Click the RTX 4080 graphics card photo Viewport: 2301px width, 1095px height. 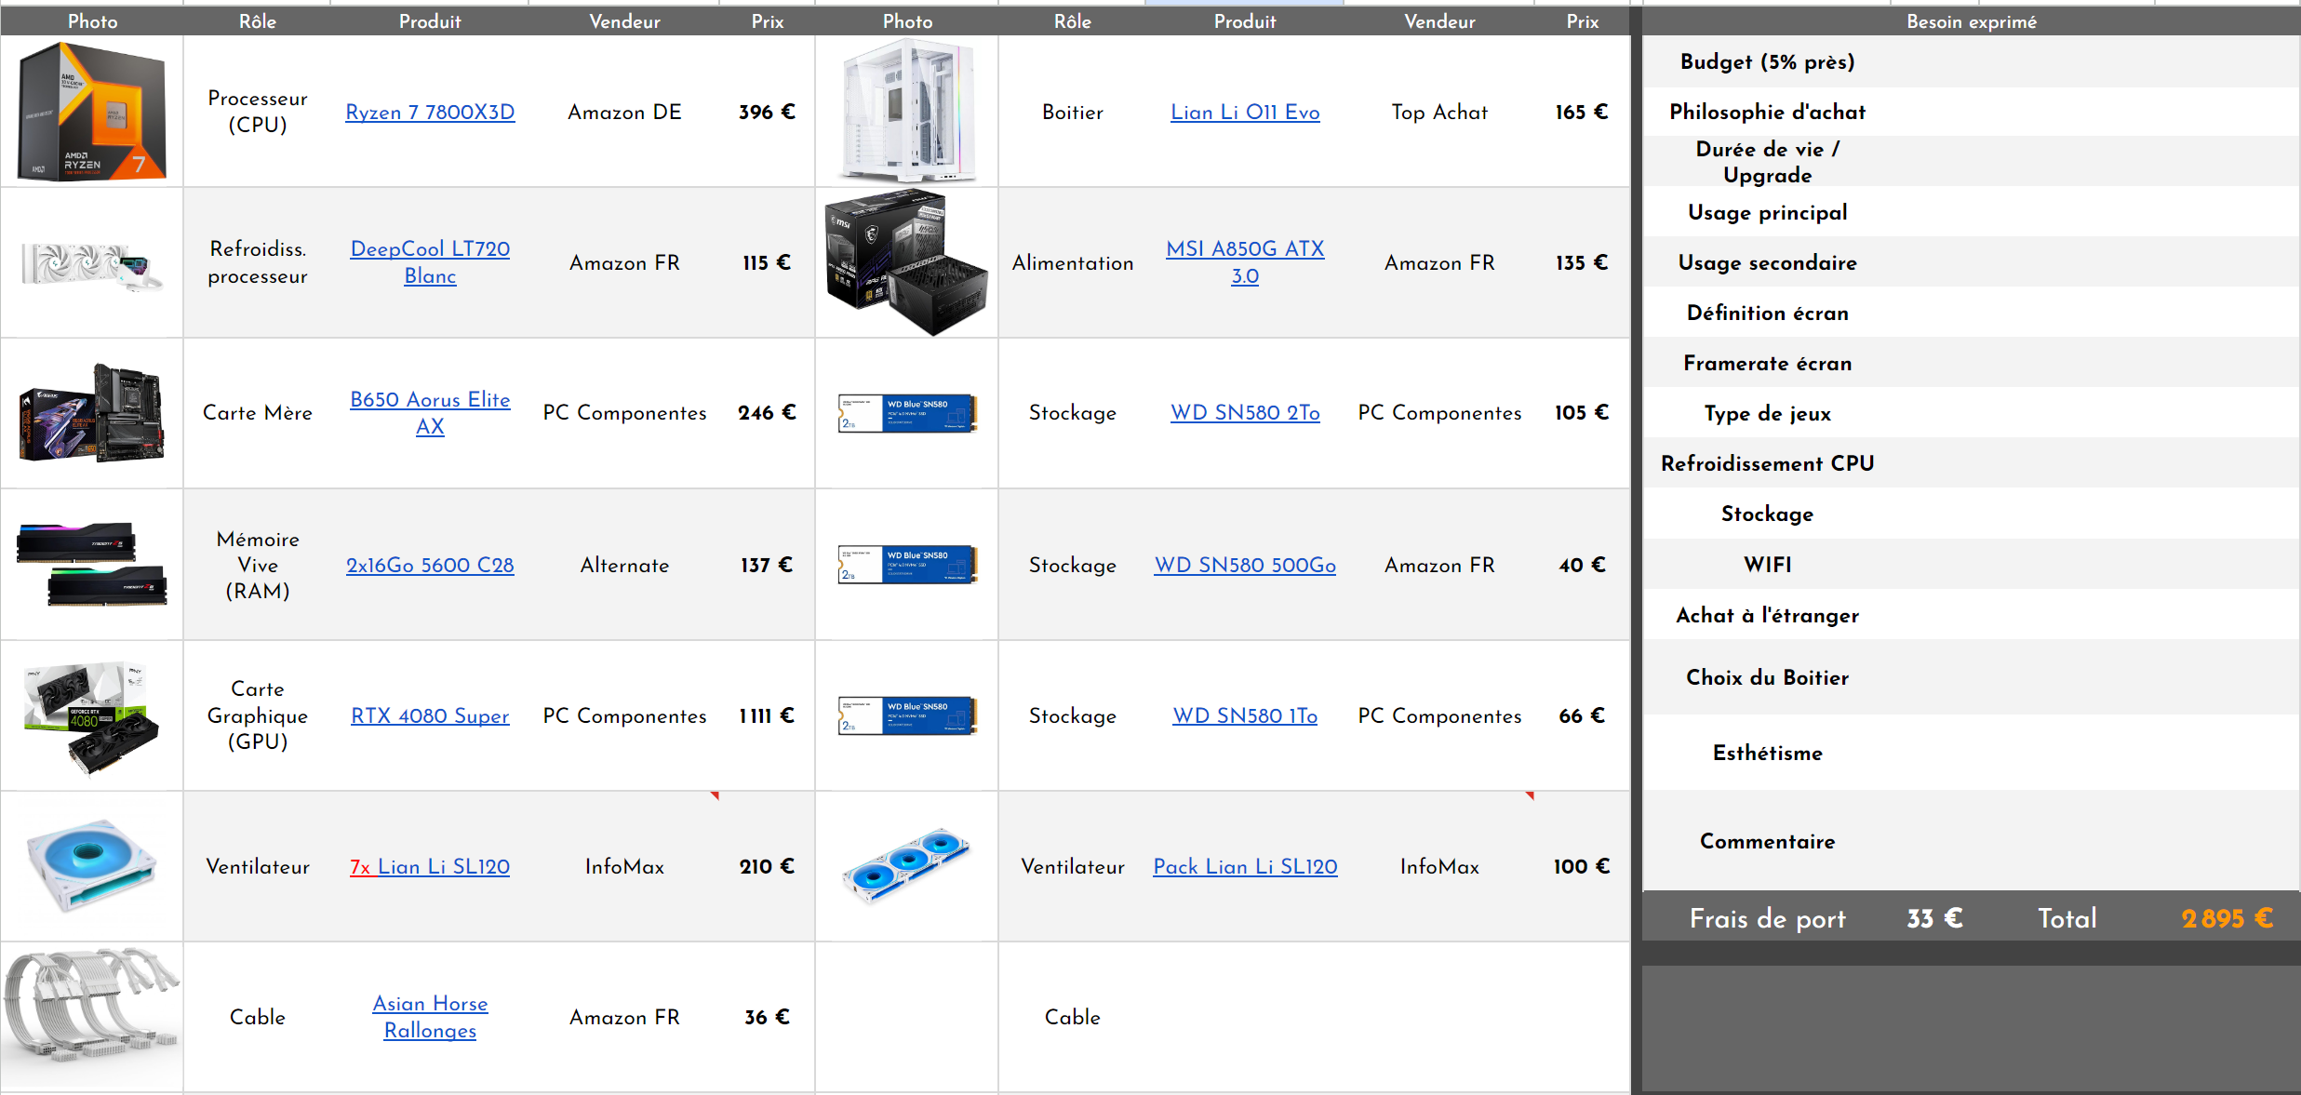pos(91,715)
